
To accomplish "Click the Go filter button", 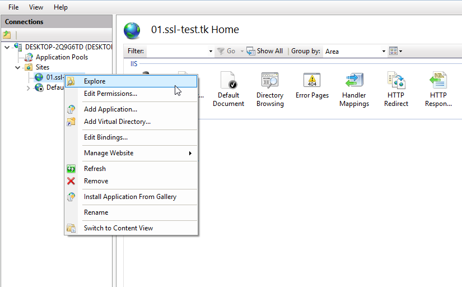I will tap(226, 51).
